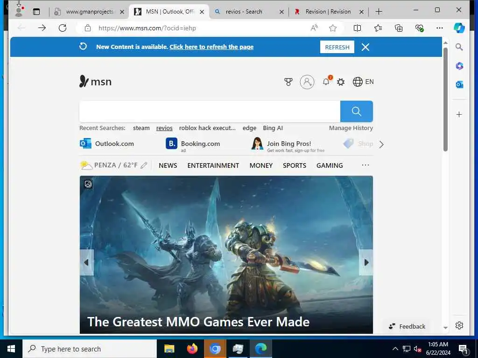Image resolution: width=478 pixels, height=358 pixels.
Task: Reload the page with refresh icon
Action: 63,28
